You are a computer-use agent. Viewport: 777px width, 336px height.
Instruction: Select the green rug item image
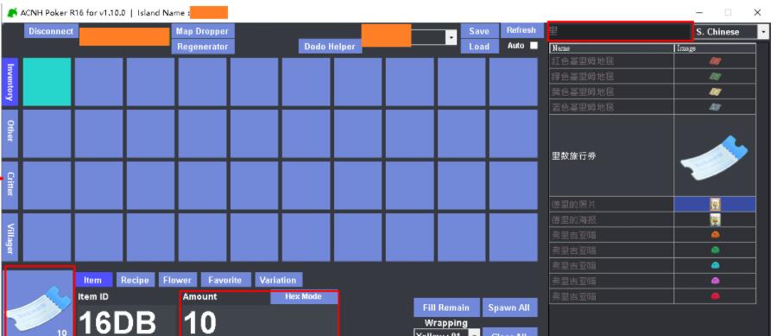point(715,77)
